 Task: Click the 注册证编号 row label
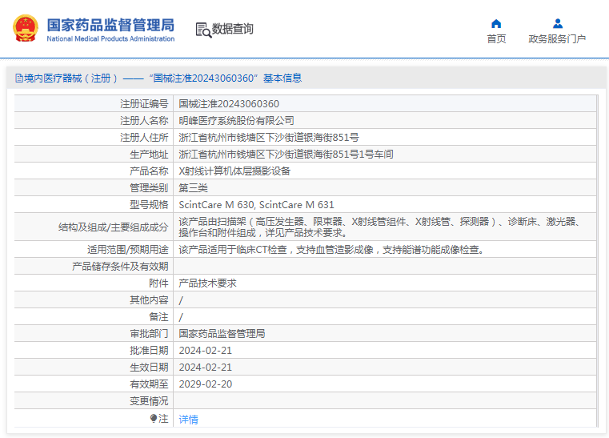[144, 104]
